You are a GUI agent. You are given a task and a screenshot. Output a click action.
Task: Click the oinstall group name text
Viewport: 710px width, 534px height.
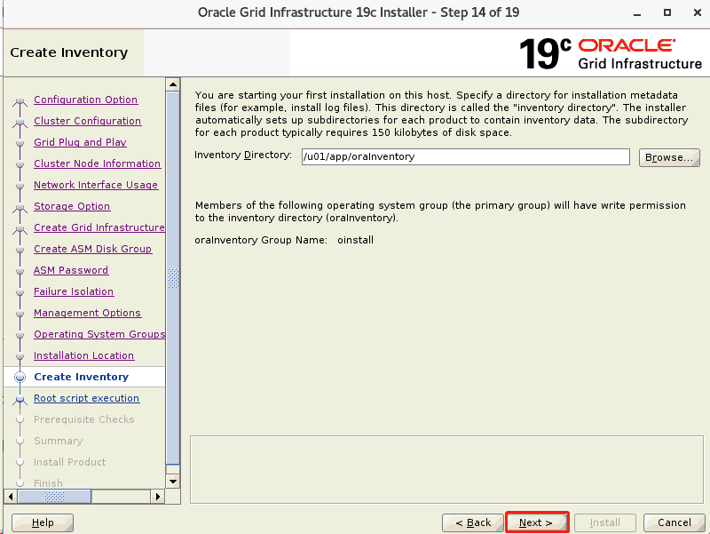tap(356, 240)
